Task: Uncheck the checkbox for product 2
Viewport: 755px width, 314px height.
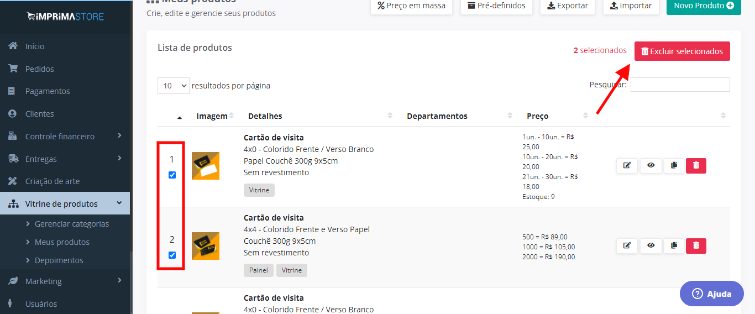Action: [172, 255]
